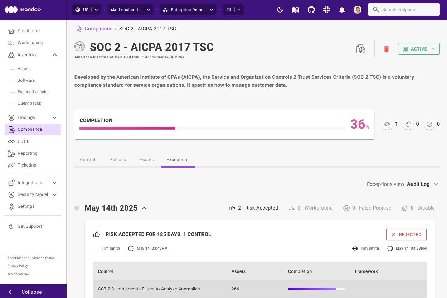Open notifications bell
447x298 pixels.
point(342,10)
